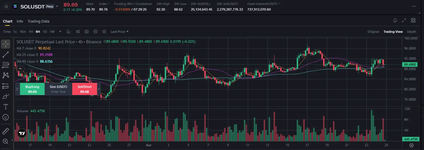
Task: Switch to Depth chart view
Action: (411, 32)
